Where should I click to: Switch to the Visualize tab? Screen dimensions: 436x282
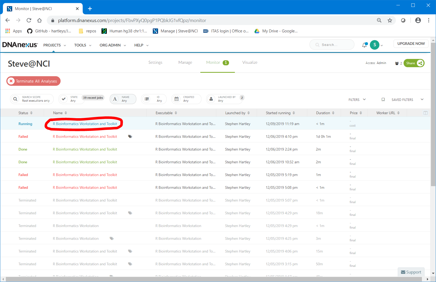pyautogui.click(x=250, y=62)
